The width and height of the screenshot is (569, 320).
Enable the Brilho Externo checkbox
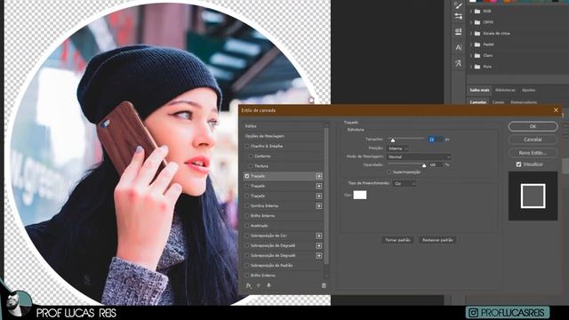point(247,276)
